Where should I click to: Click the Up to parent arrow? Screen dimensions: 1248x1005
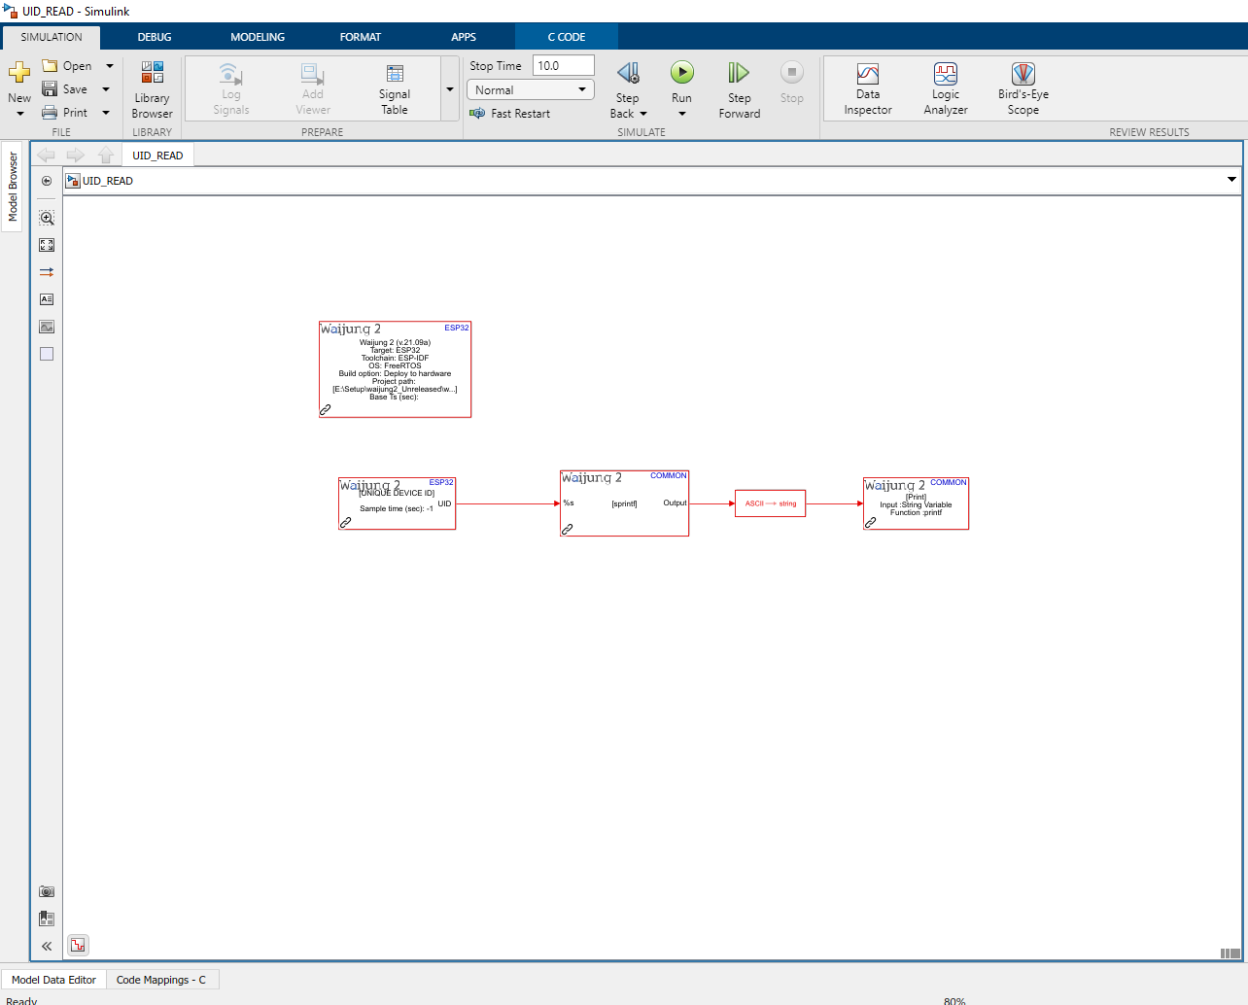(x=106, y=155)
